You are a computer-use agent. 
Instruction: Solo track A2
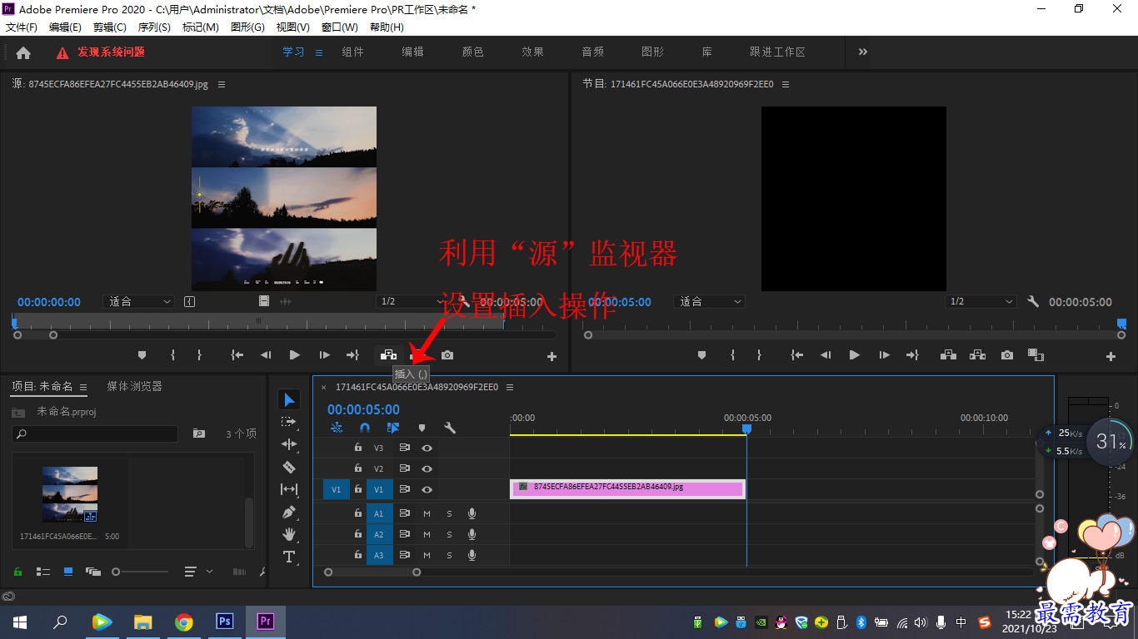[x=449, y=534]
